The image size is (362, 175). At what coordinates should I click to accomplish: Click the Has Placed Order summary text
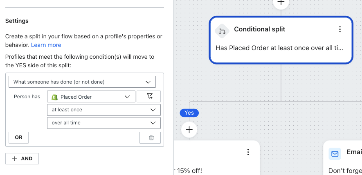279,48
